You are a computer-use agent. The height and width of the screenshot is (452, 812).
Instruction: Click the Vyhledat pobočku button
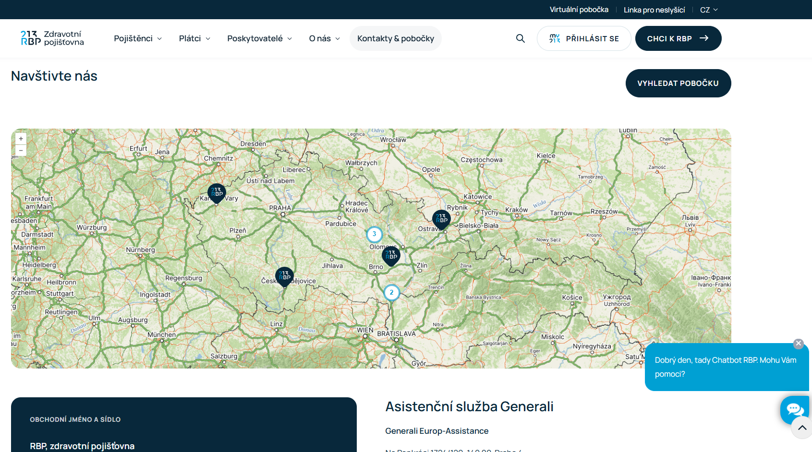tap(678, 83)
